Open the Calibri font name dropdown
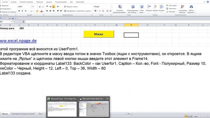The height and width of the screenshot is (118, 210). tap(31, 7)
